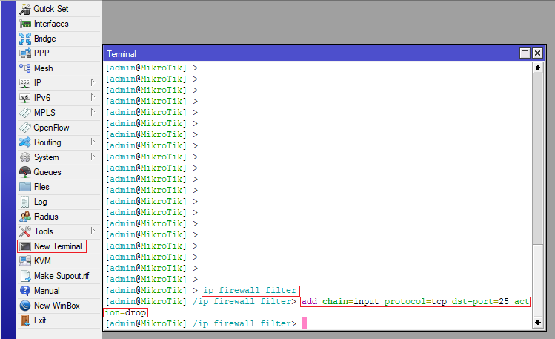Viewport: 555px width, 339px height.
Task: Open the Manual help icon
Action: [25, 291]
